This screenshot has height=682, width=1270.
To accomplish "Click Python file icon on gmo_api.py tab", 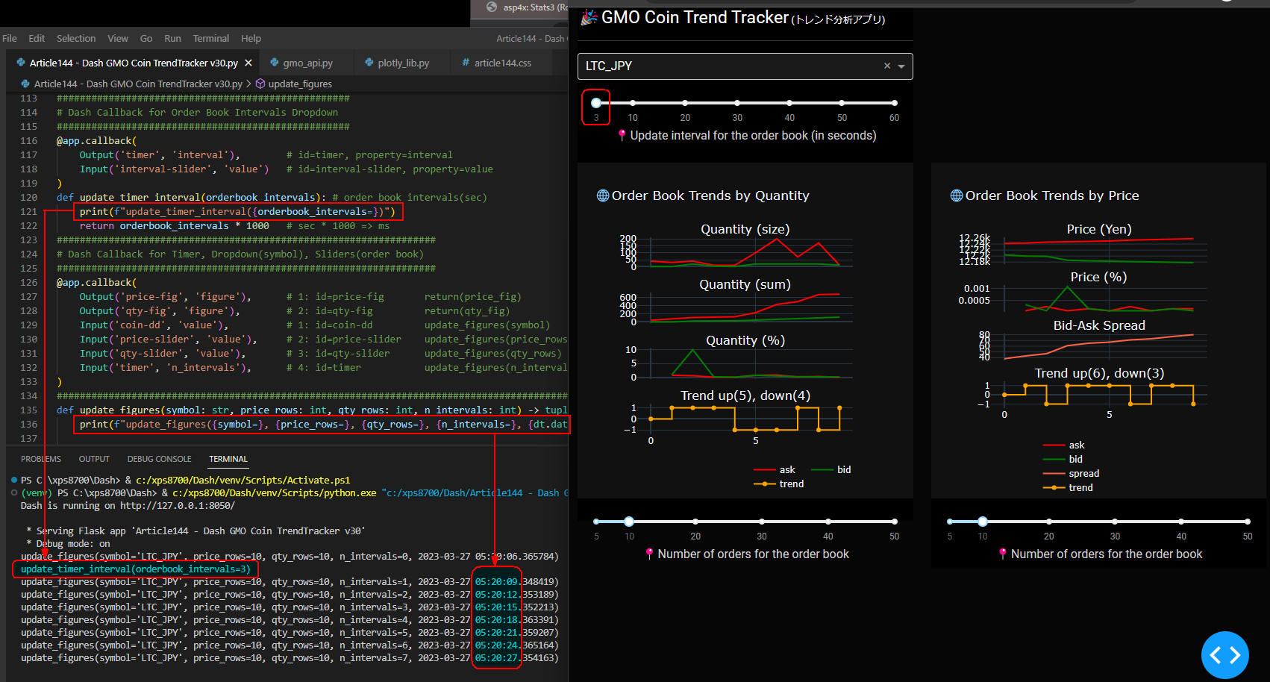I will click(x=275, y=63).
